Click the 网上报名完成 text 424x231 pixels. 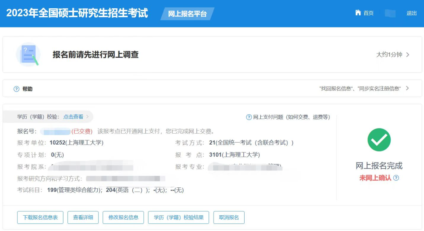tap(379, 165)
